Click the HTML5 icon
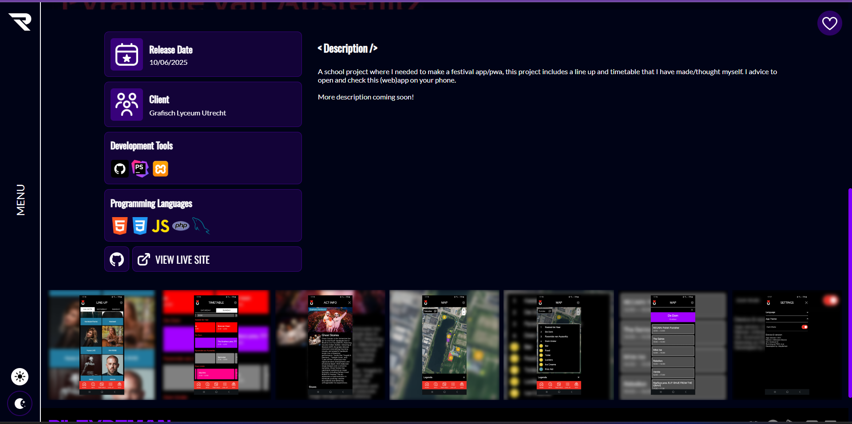Image resolution: width=852 pixels, height=424 pixels. coord(120,226)
